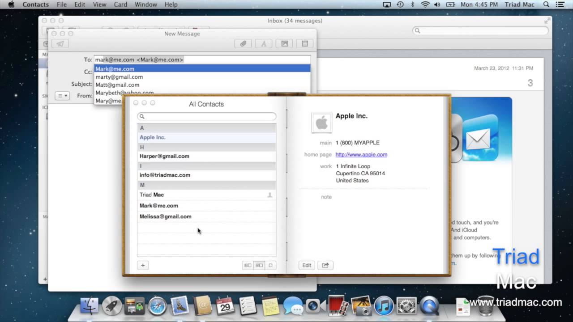Click the Bluetooth menu bar icon

[412, 4]
